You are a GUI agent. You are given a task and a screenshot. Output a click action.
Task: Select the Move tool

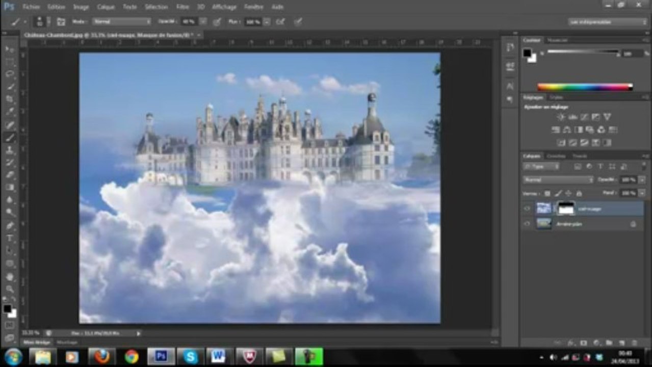[10, 49]
